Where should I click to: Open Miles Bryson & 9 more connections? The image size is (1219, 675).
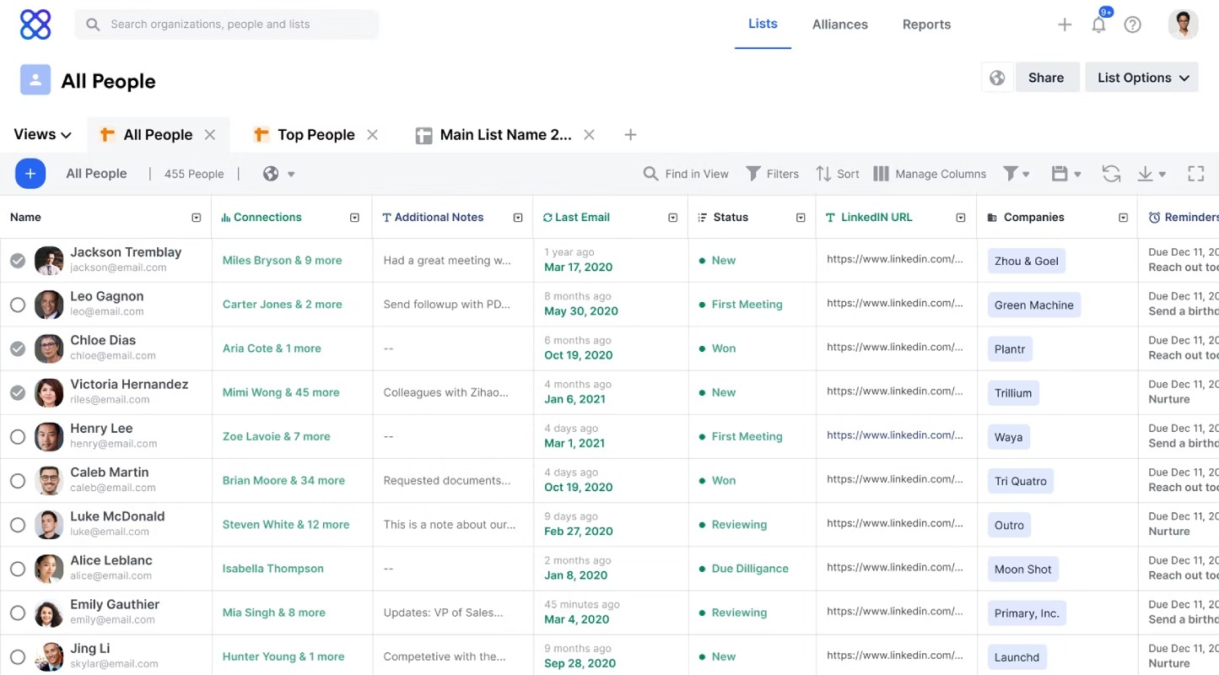click(x=282, y=261)
